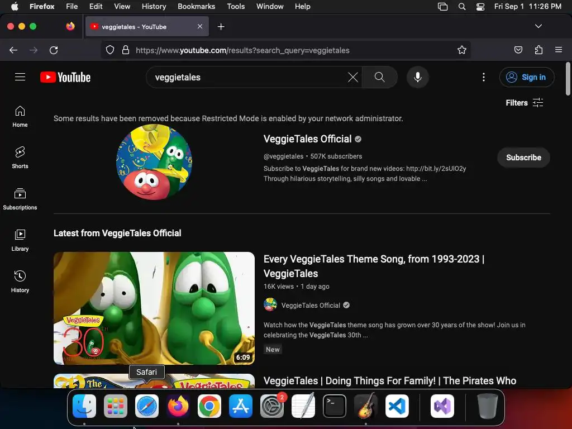Go back in Firefox
The width and height of the screenshot is (572, 429).
(x=13, y=50)
